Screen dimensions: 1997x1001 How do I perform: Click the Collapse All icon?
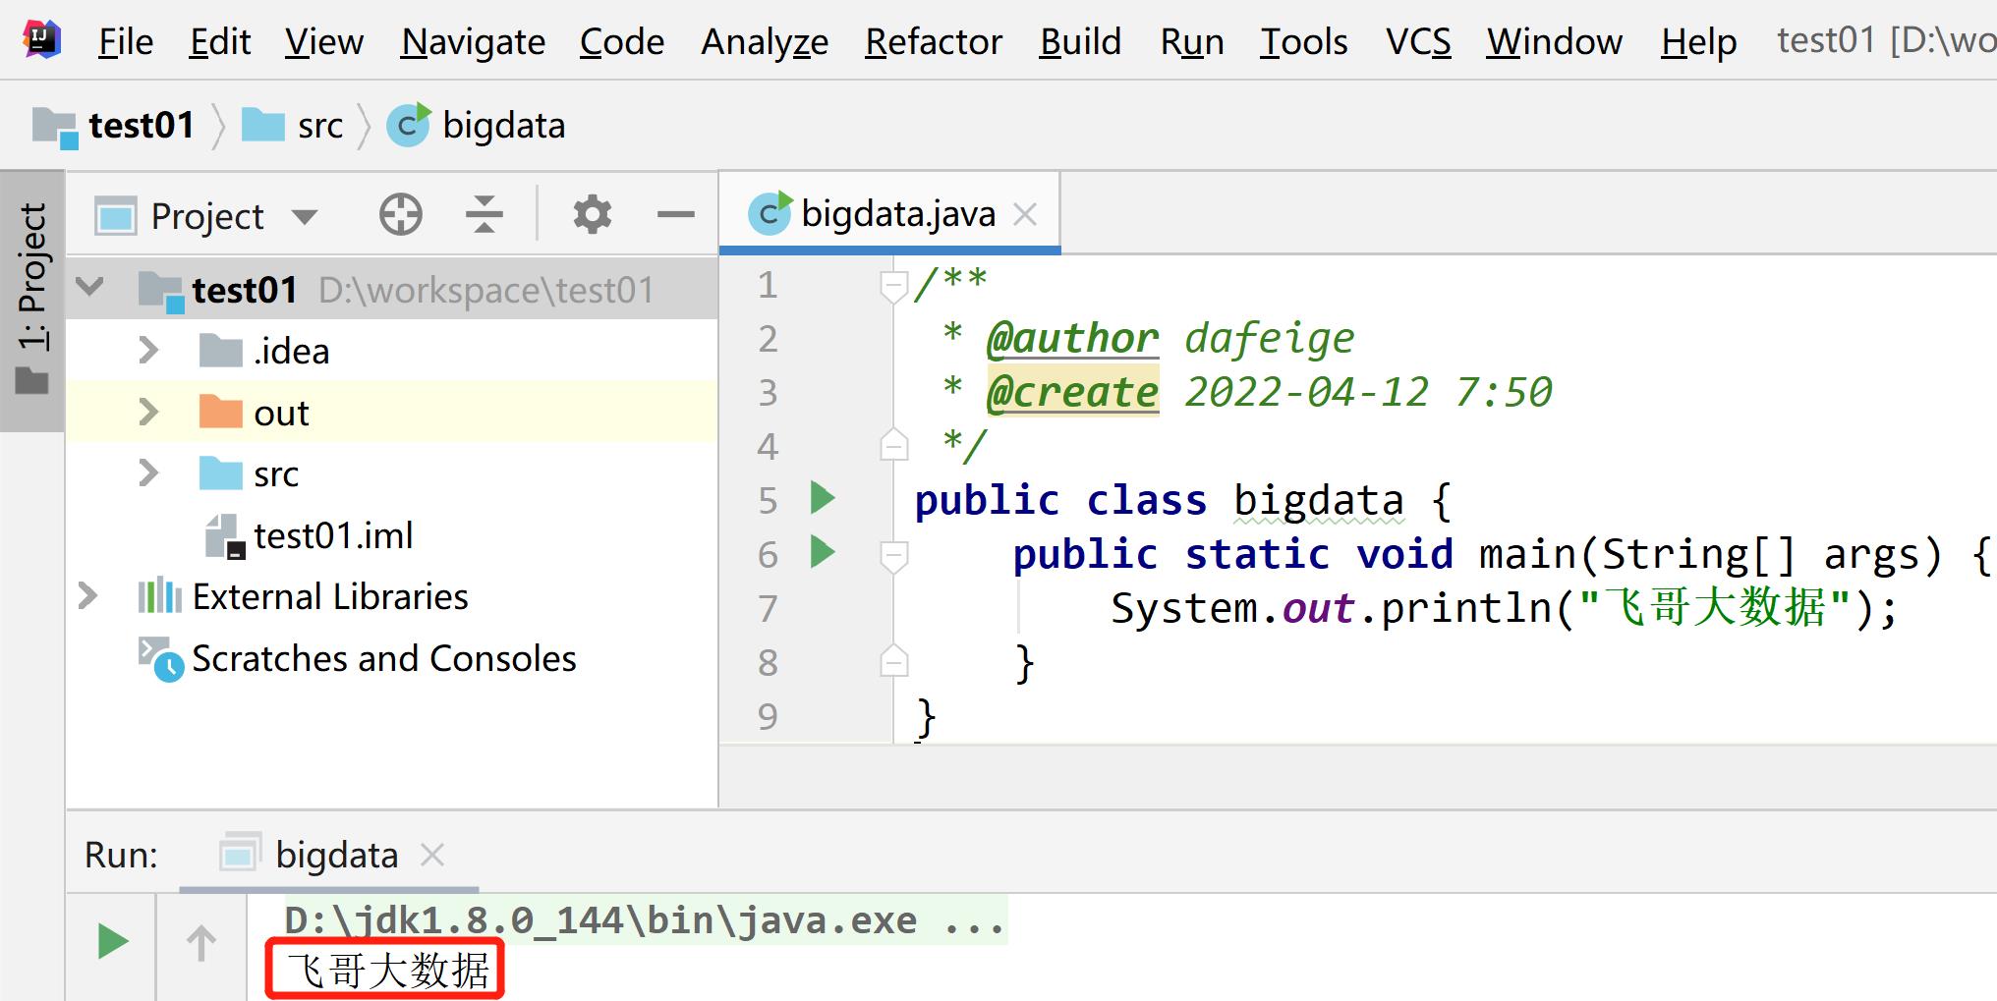coord(484,214)
